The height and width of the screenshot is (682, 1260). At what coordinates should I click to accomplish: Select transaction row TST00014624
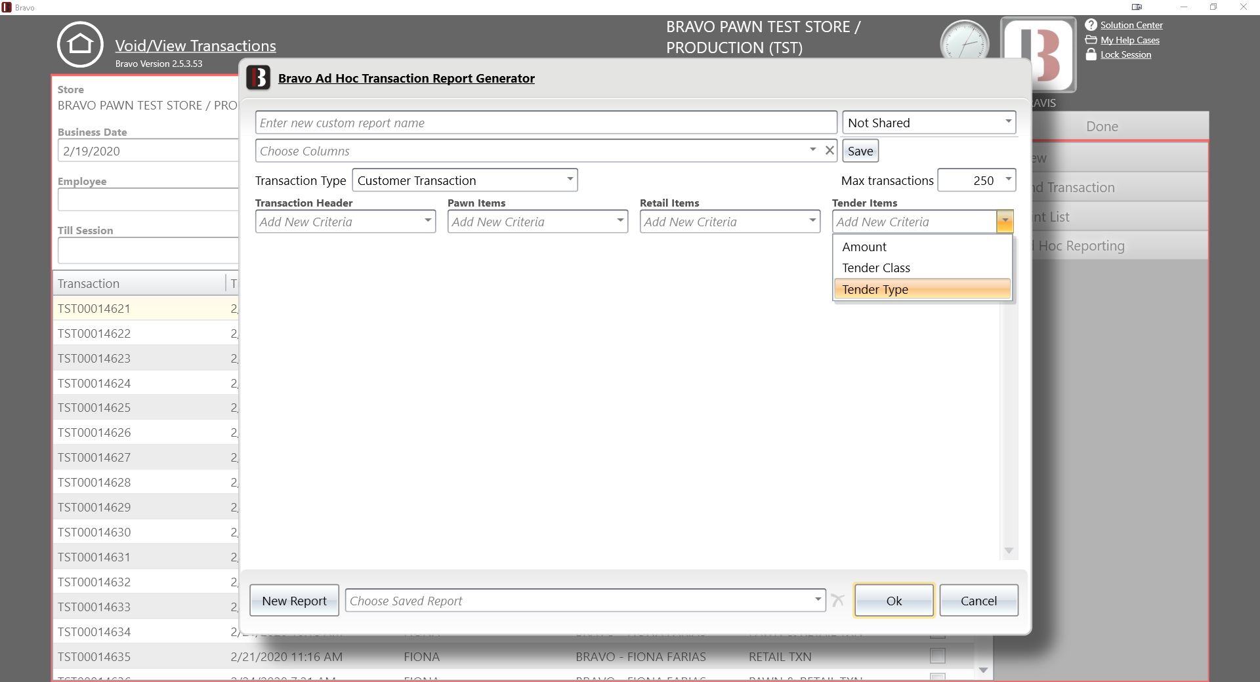click(x=146, y=383)
